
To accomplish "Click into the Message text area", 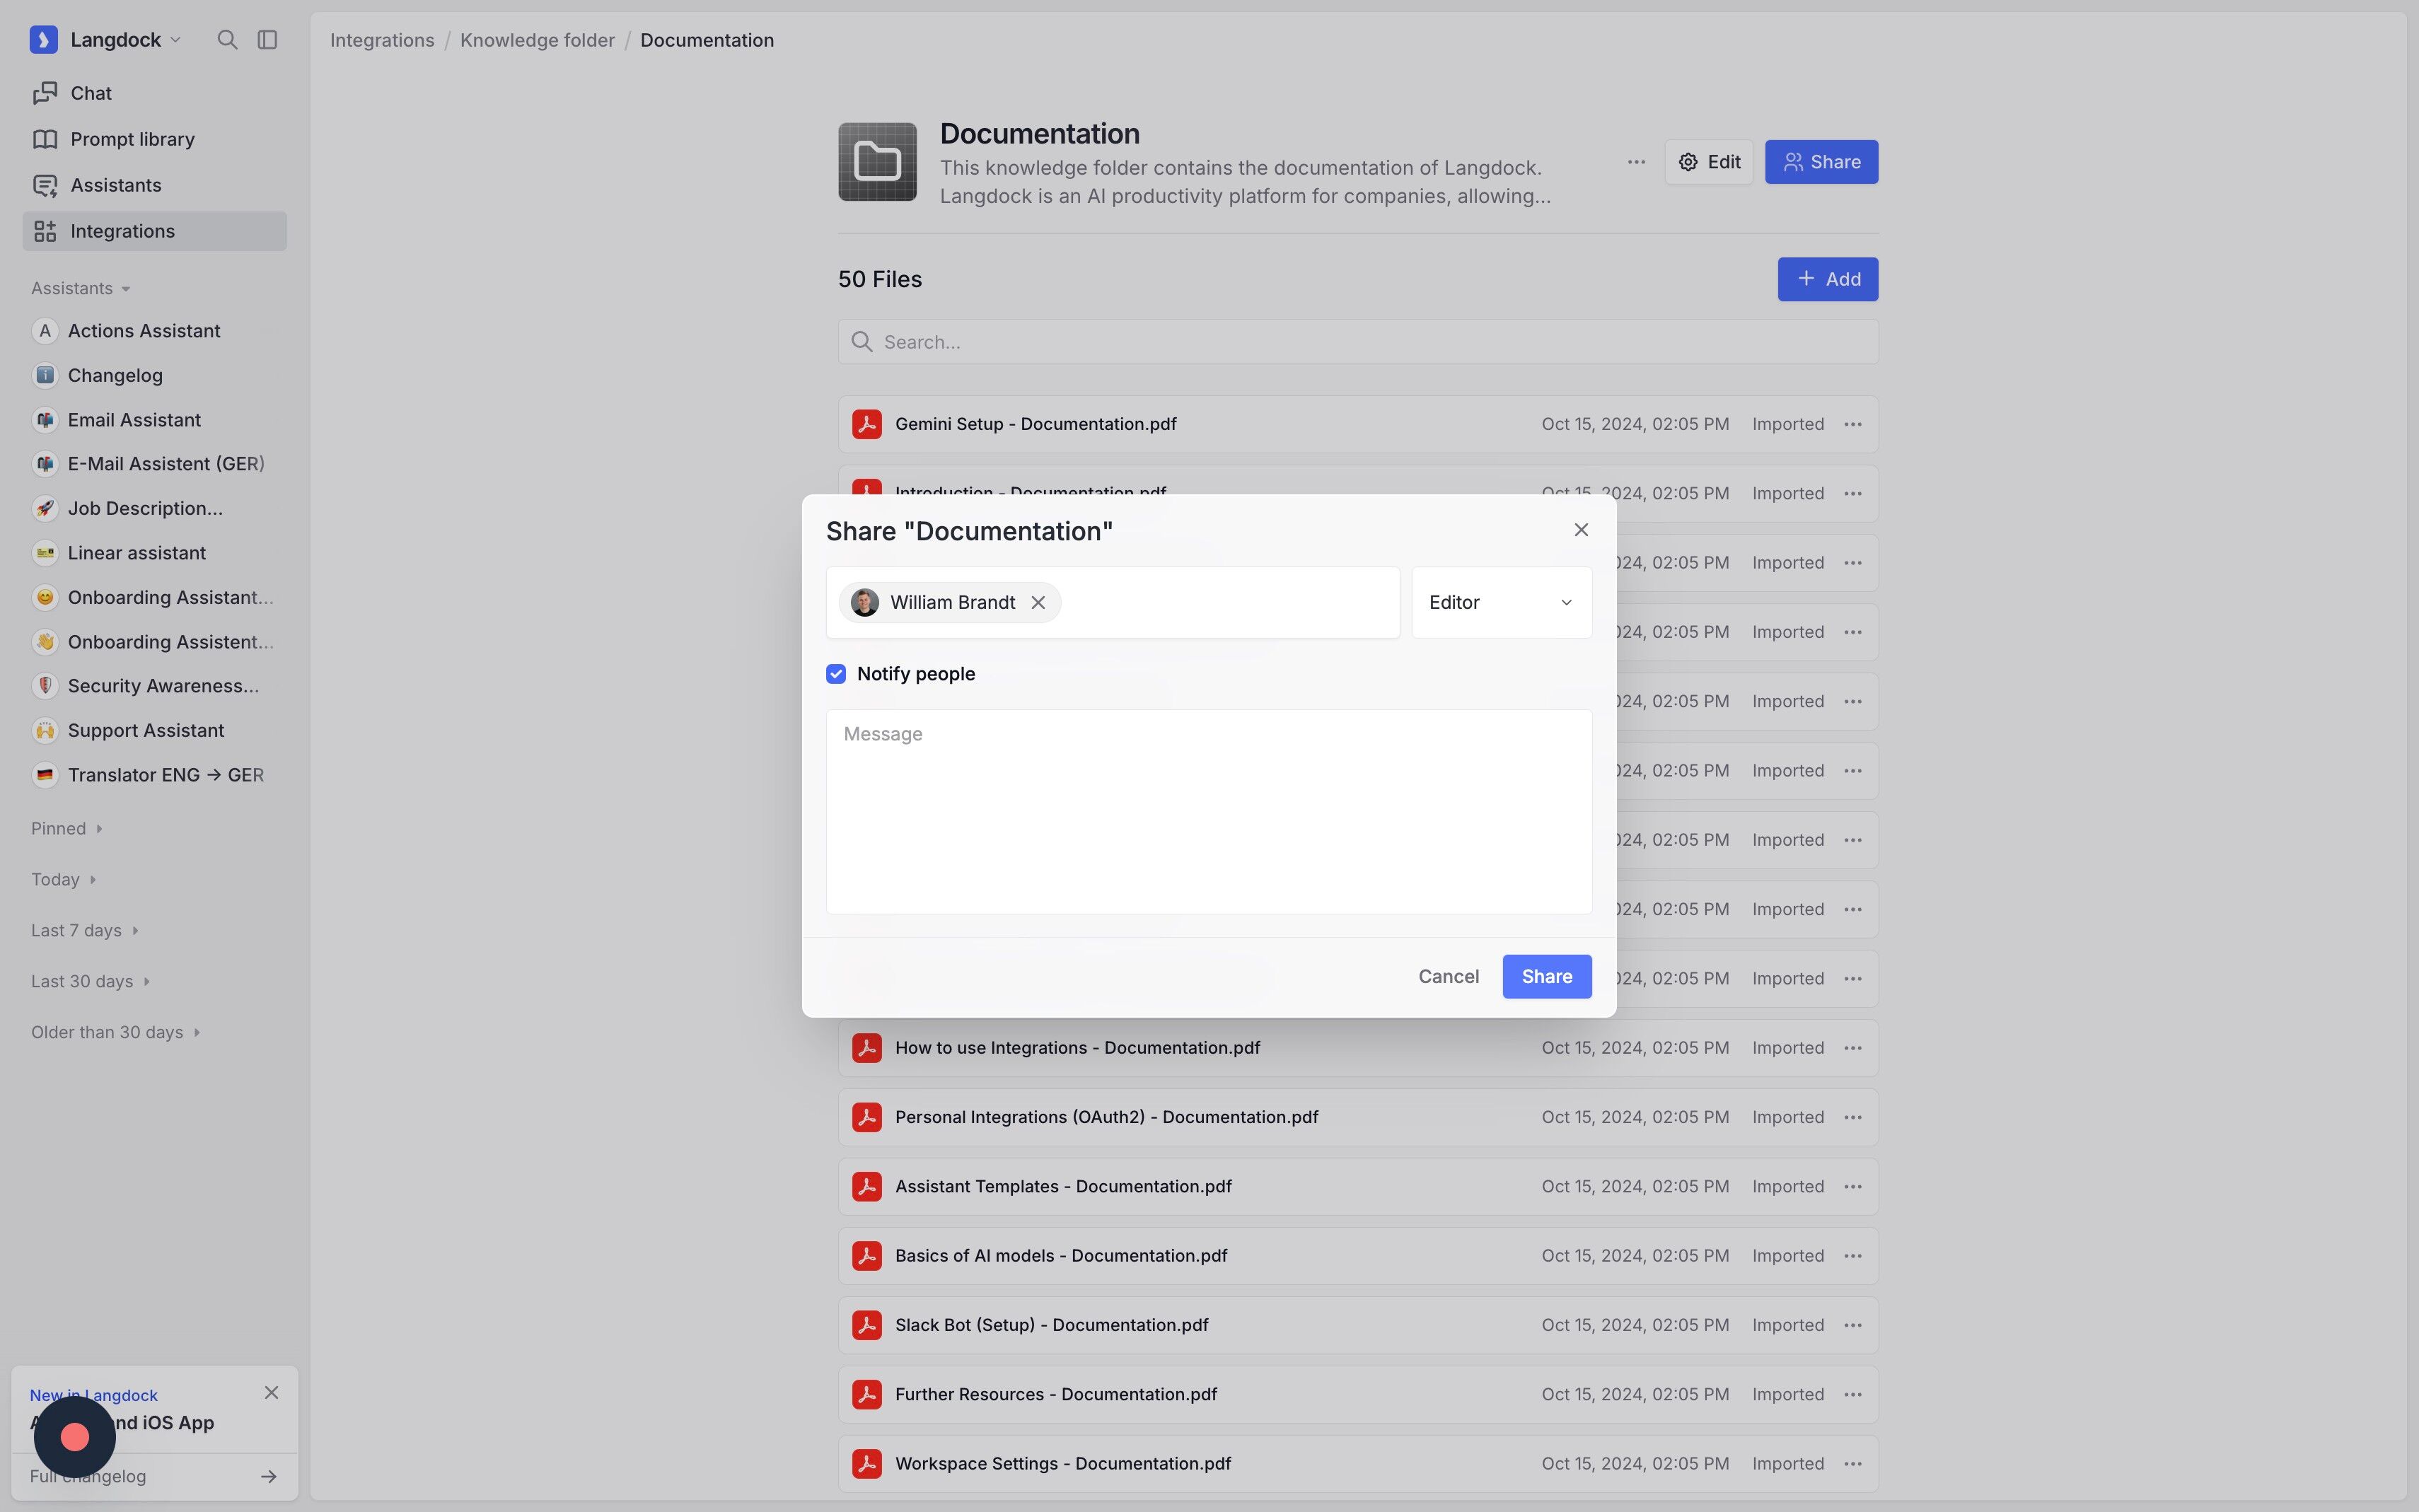I will pyautogui.click(x=1208, y=811).
